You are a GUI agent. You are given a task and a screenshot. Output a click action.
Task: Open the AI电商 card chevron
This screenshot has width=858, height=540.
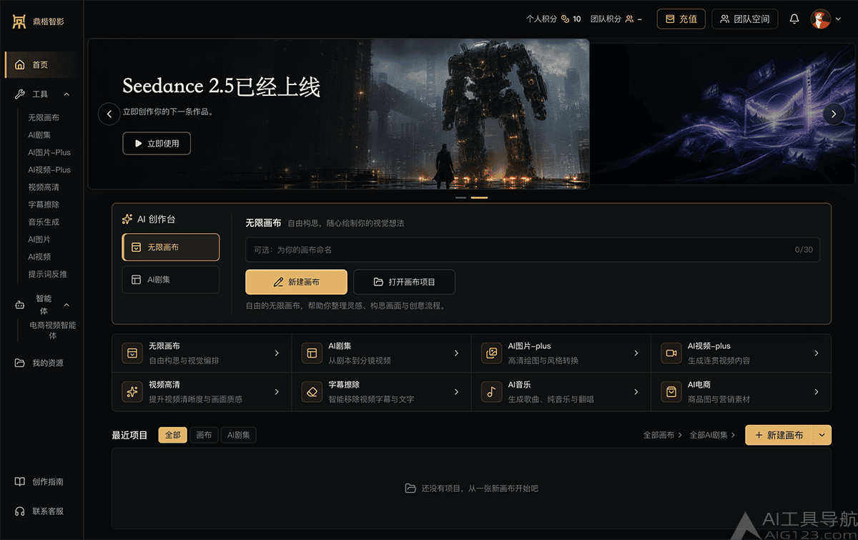click(x=817, y=392)
